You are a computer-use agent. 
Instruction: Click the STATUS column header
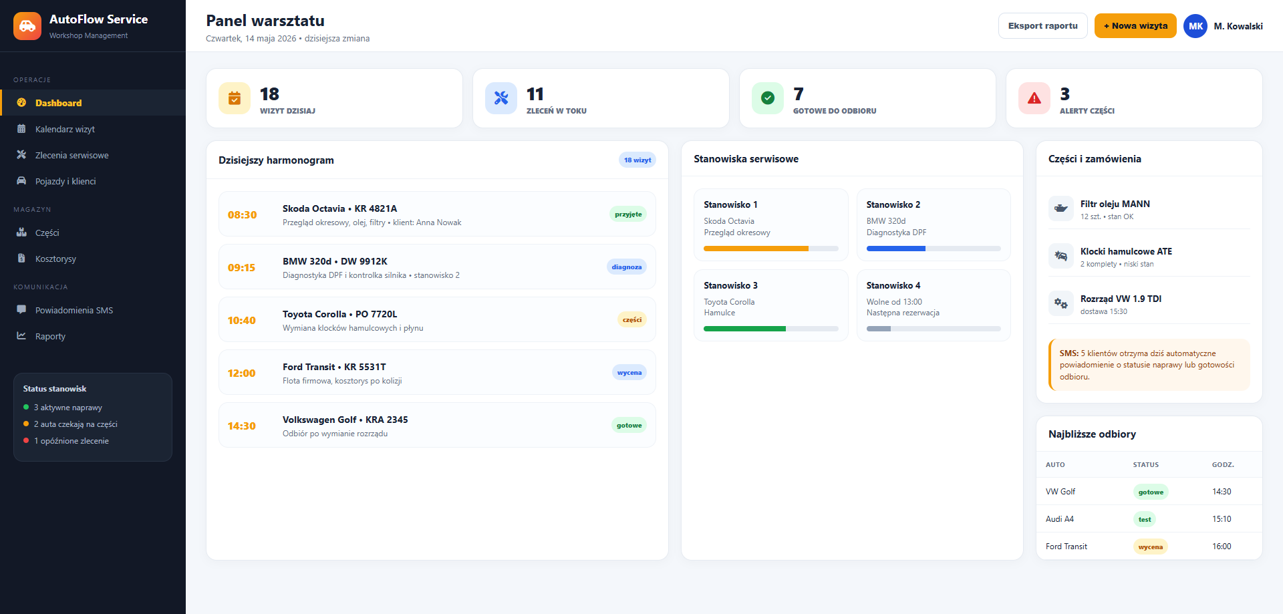1146,465
